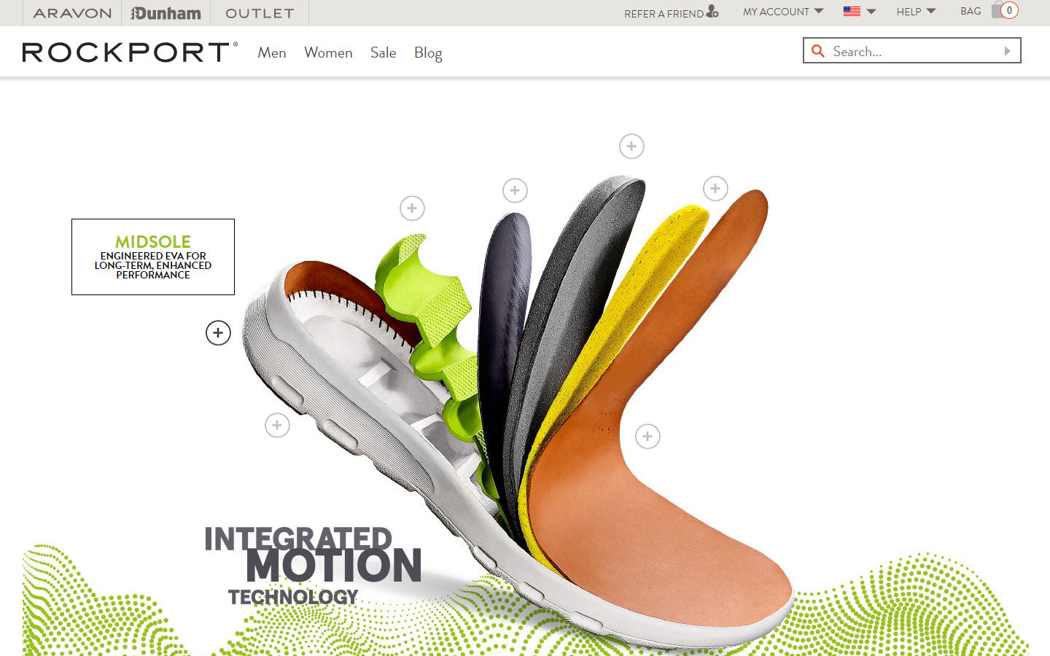Open the Women menu

click(328, 52)
